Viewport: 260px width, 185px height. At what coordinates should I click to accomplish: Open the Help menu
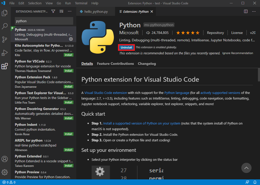tap(95, 3)
